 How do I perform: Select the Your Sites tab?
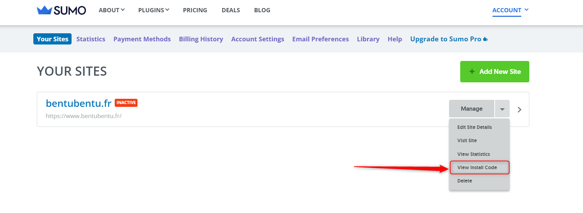click(x=53, y=39)
